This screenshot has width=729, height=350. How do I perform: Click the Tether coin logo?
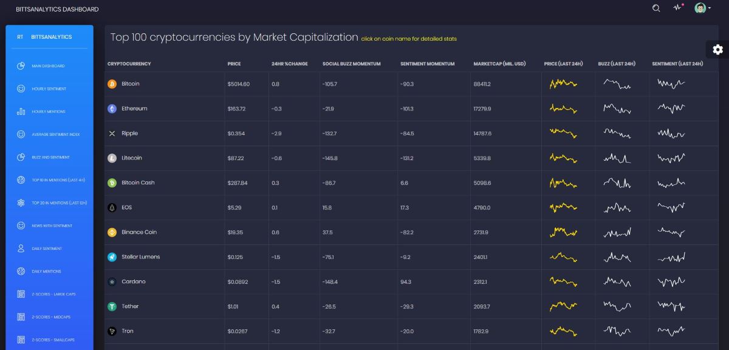click(112, 306)
